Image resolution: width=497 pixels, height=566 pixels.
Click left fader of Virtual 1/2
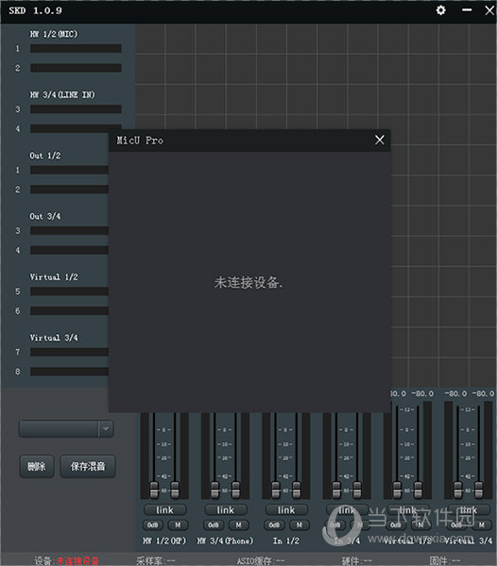click(x=397, y=490)
